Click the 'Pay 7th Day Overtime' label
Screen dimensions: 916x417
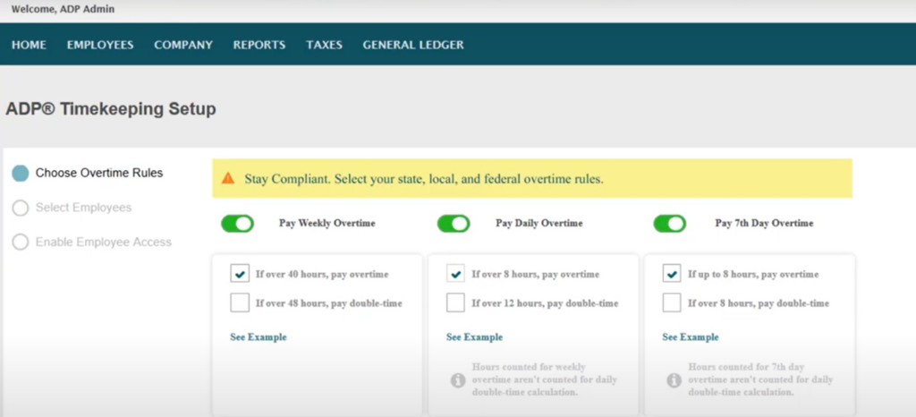pos(764,223)
